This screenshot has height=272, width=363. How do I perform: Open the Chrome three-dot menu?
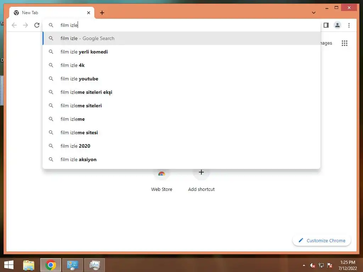(349, 25)
